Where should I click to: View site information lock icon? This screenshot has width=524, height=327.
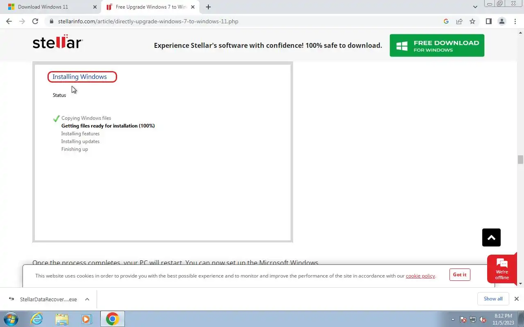pos(51,21)
